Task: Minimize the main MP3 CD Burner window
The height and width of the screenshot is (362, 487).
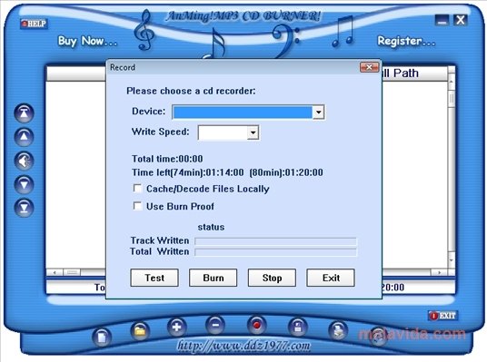Action: tap(442, 21)
